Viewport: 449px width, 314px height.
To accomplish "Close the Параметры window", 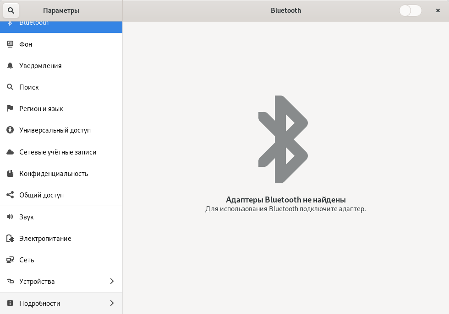I will (x=438, y=11).
